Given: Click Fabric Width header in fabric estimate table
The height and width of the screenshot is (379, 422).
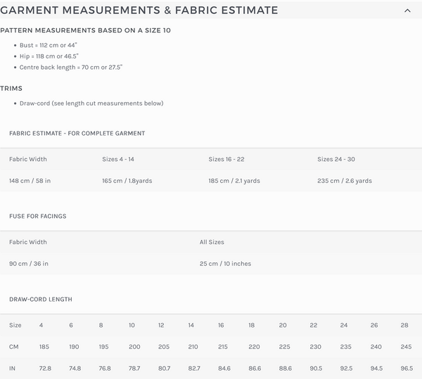Looking at the screenshot, I should point(28,159).
